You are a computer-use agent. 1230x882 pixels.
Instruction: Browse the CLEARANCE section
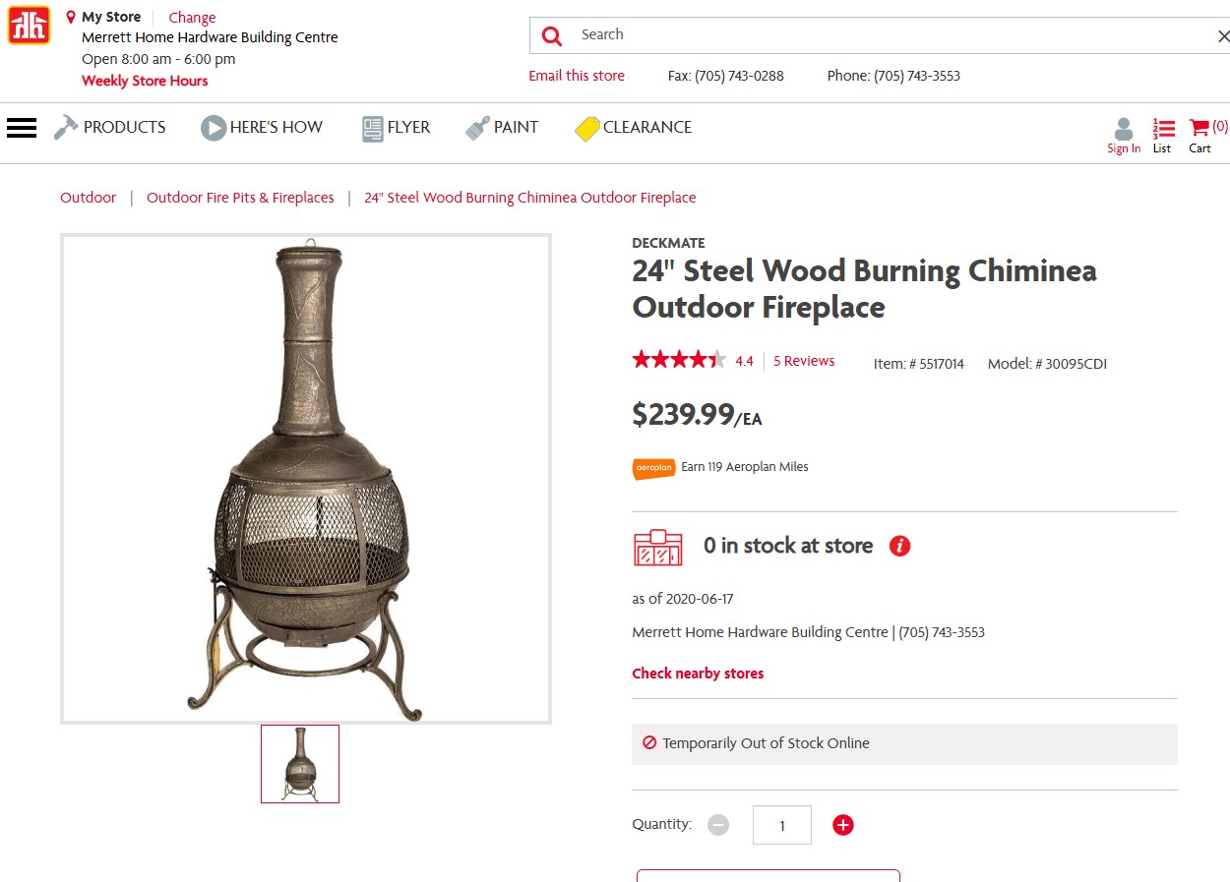(634, 128)
